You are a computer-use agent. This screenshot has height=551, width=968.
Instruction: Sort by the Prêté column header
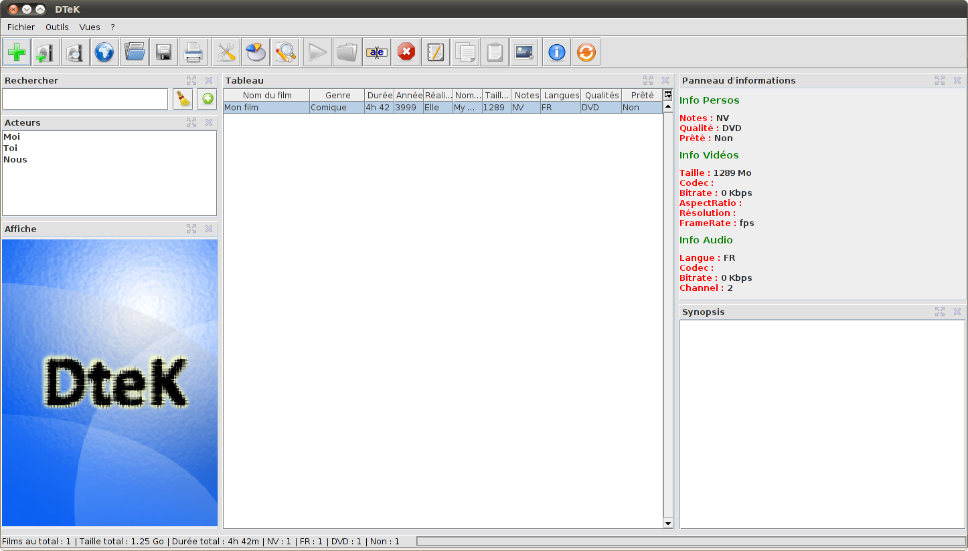(642, 95)
